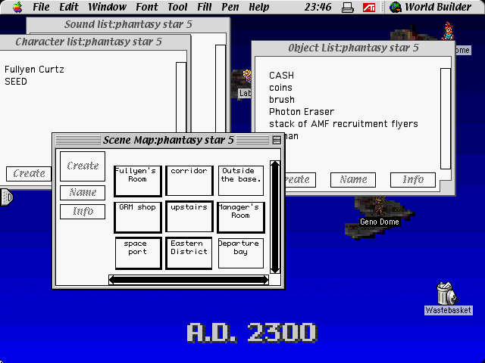Screen dimensions: 485x363
Task: Select the upstairs scene
Action: coord(189,217)
